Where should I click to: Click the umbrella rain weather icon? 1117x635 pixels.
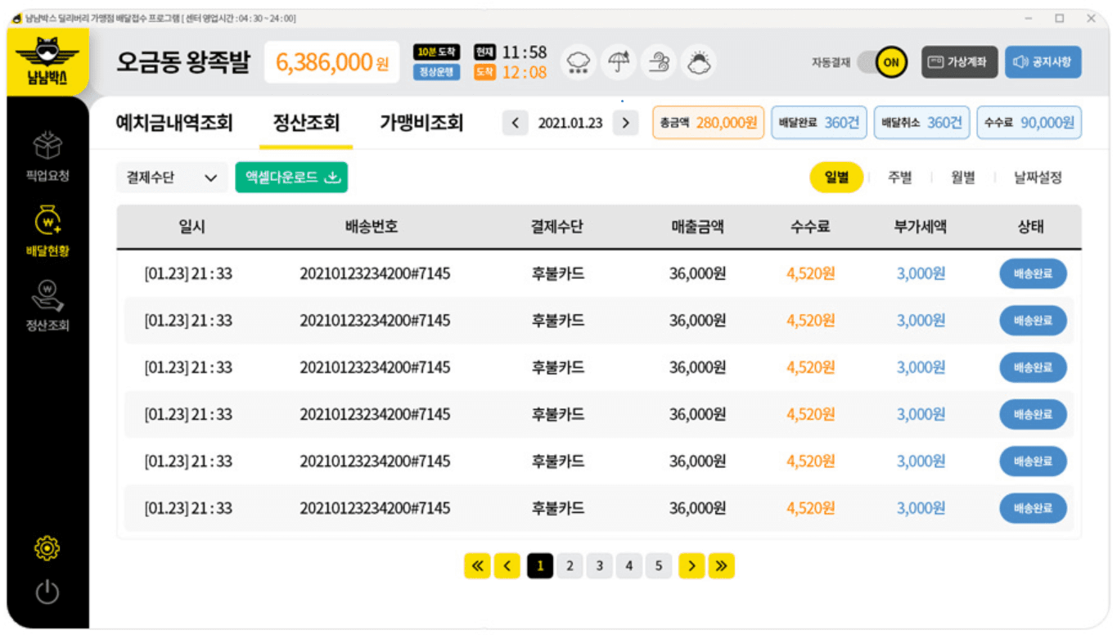(619, 62)
